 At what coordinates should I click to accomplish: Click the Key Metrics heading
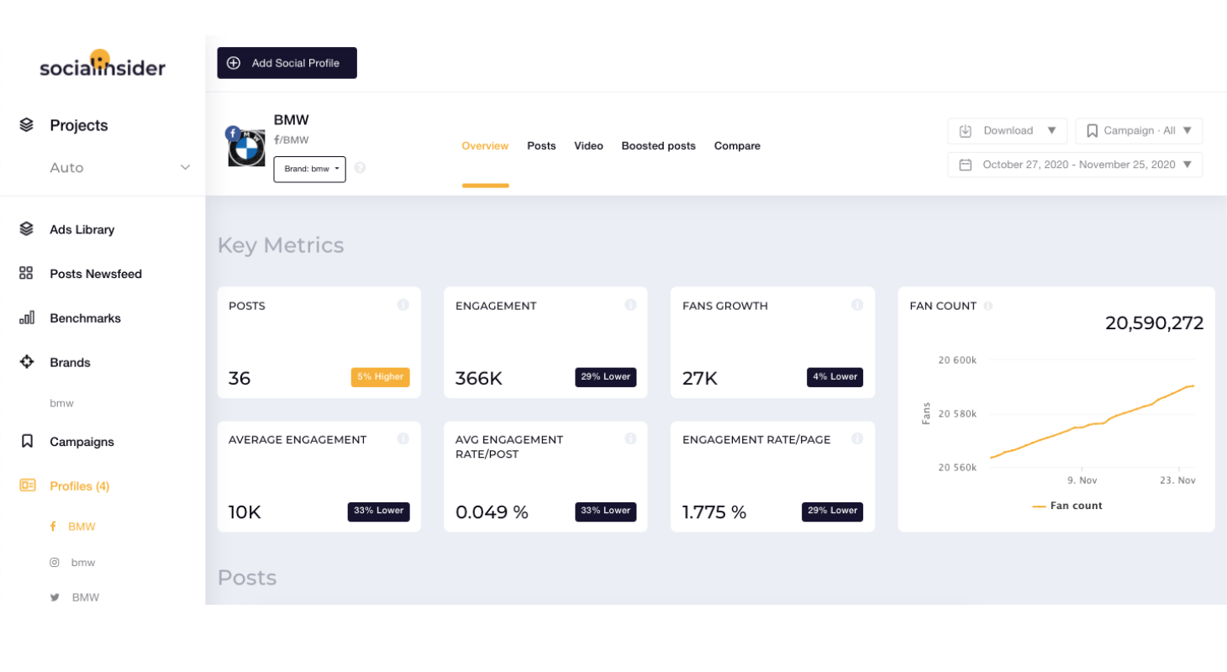[281, 245]
